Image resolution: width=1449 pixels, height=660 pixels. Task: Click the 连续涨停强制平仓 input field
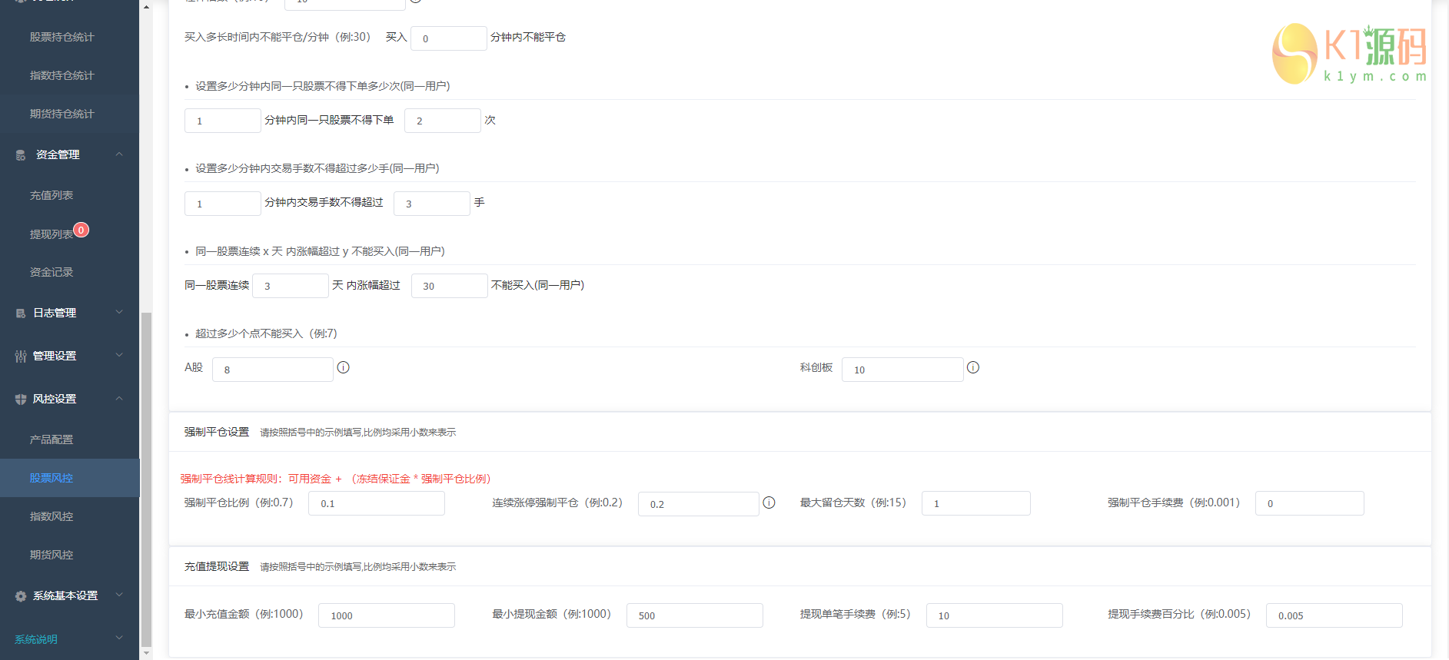point(699,504)
